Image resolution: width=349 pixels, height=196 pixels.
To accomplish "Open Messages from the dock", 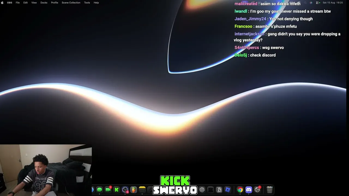I will [100, 190].
